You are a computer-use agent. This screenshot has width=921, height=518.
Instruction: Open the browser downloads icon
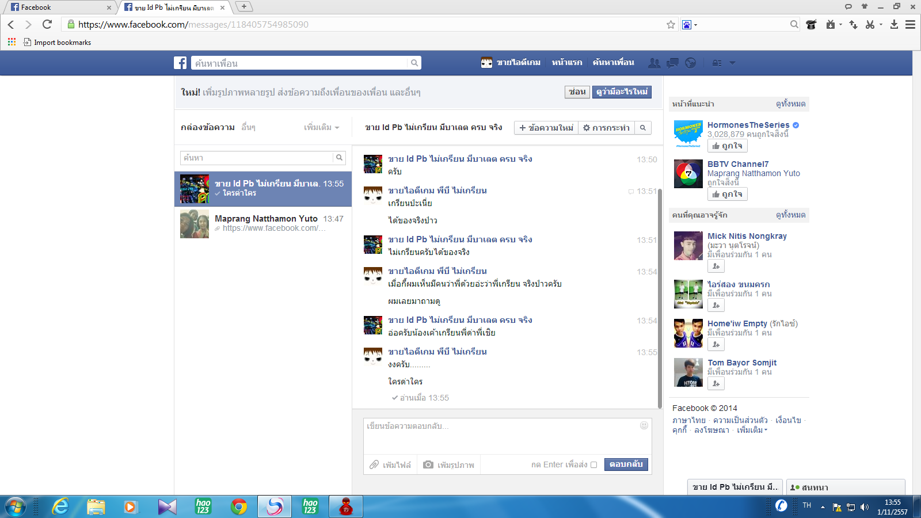pos(894,24)
